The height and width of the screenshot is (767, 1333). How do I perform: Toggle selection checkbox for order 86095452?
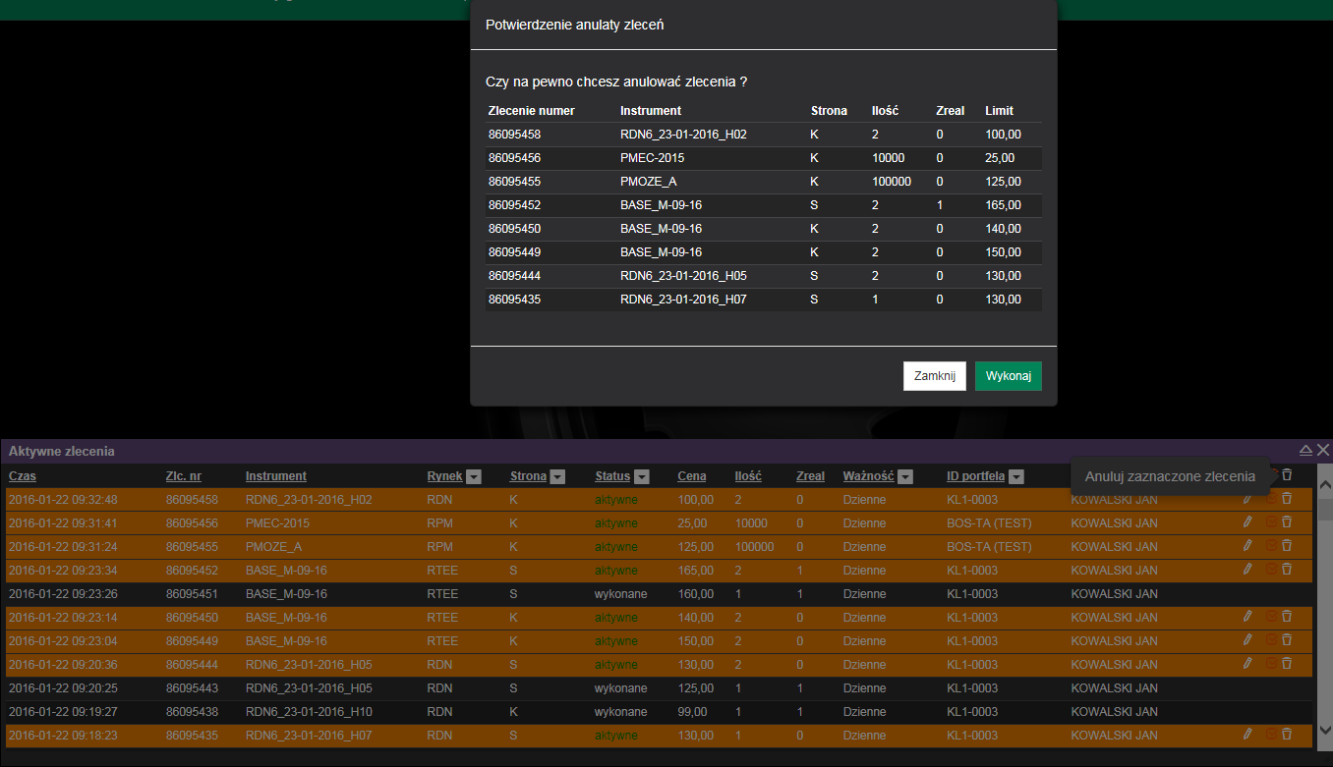pos(1270,569)
